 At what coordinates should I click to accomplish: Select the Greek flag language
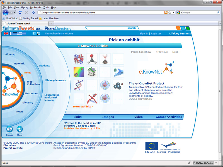pos(20,33)
